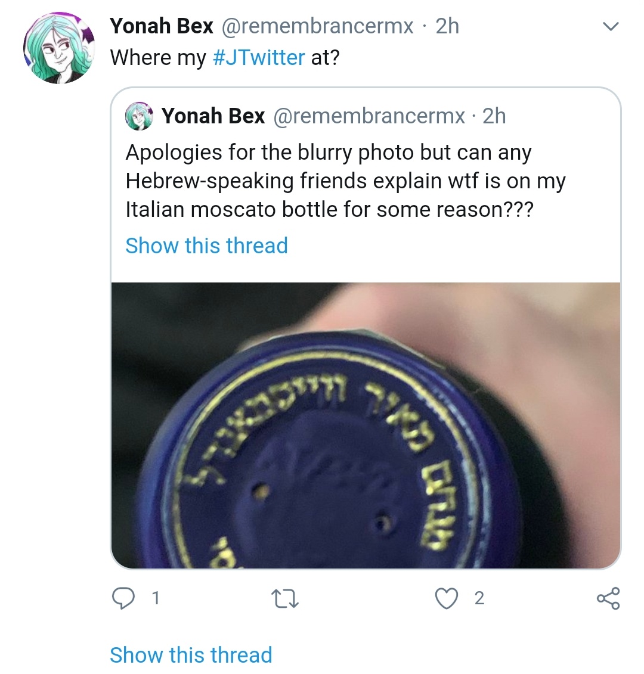The width and height of the screenshot is (644, 674).
Task: Like the tweet with the heart icon
Action: pos(447,598)
